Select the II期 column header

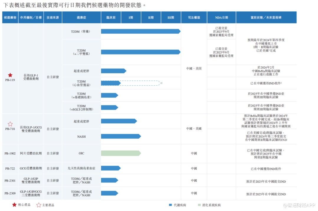coord(151,17)
